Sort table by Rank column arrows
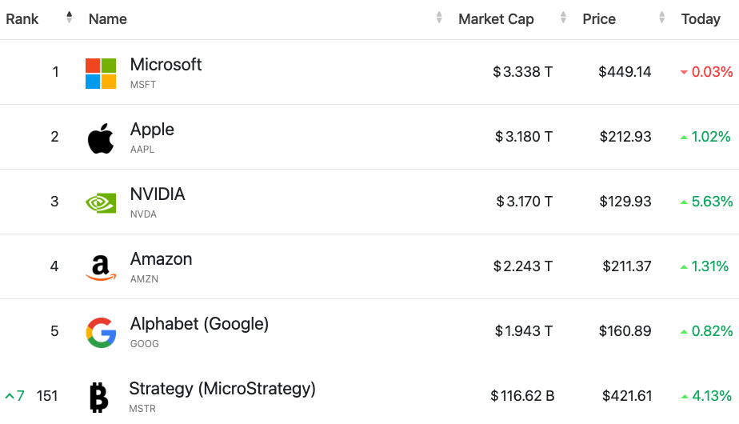Screen dimensions: 739x424 pos(70,18)
